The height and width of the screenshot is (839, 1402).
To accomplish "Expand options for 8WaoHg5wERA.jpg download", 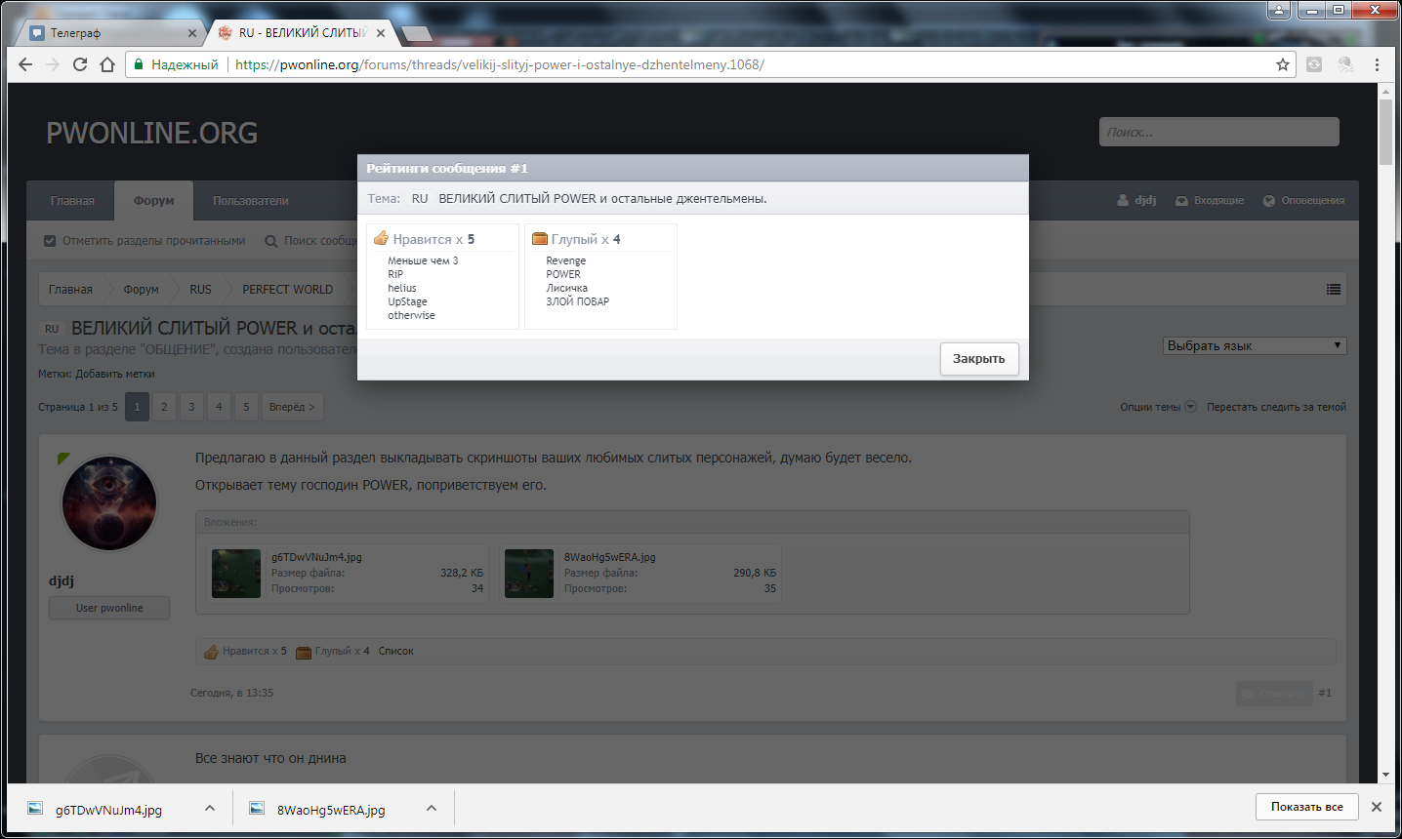I will (432, 808).
